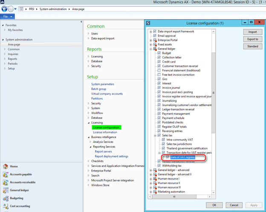Viewport: 266px width, 212px height.
Task: Click the address bar list icon
Action: [21, 9]
